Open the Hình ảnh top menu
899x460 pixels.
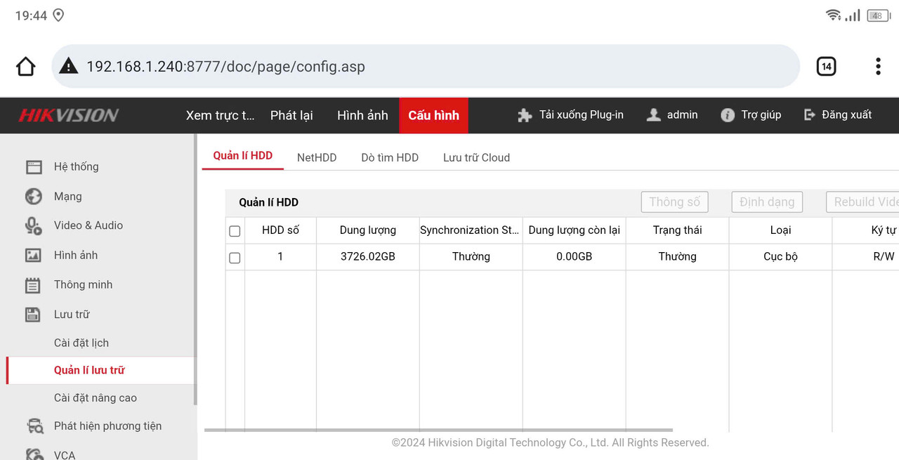coord(362,115)
